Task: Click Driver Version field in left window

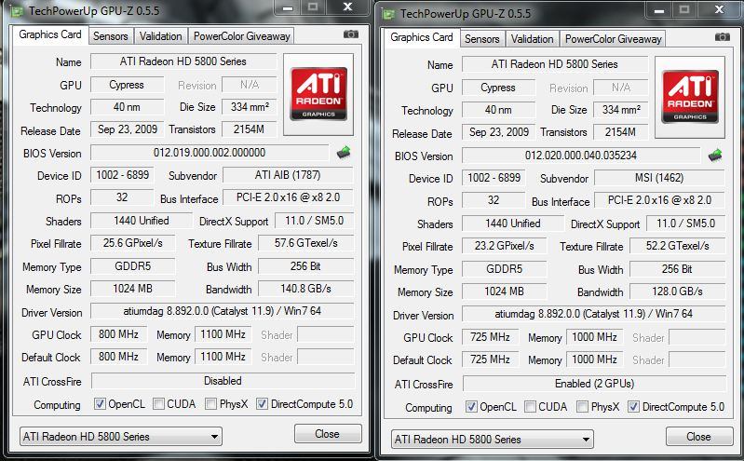Action: [x=223, y=311]
